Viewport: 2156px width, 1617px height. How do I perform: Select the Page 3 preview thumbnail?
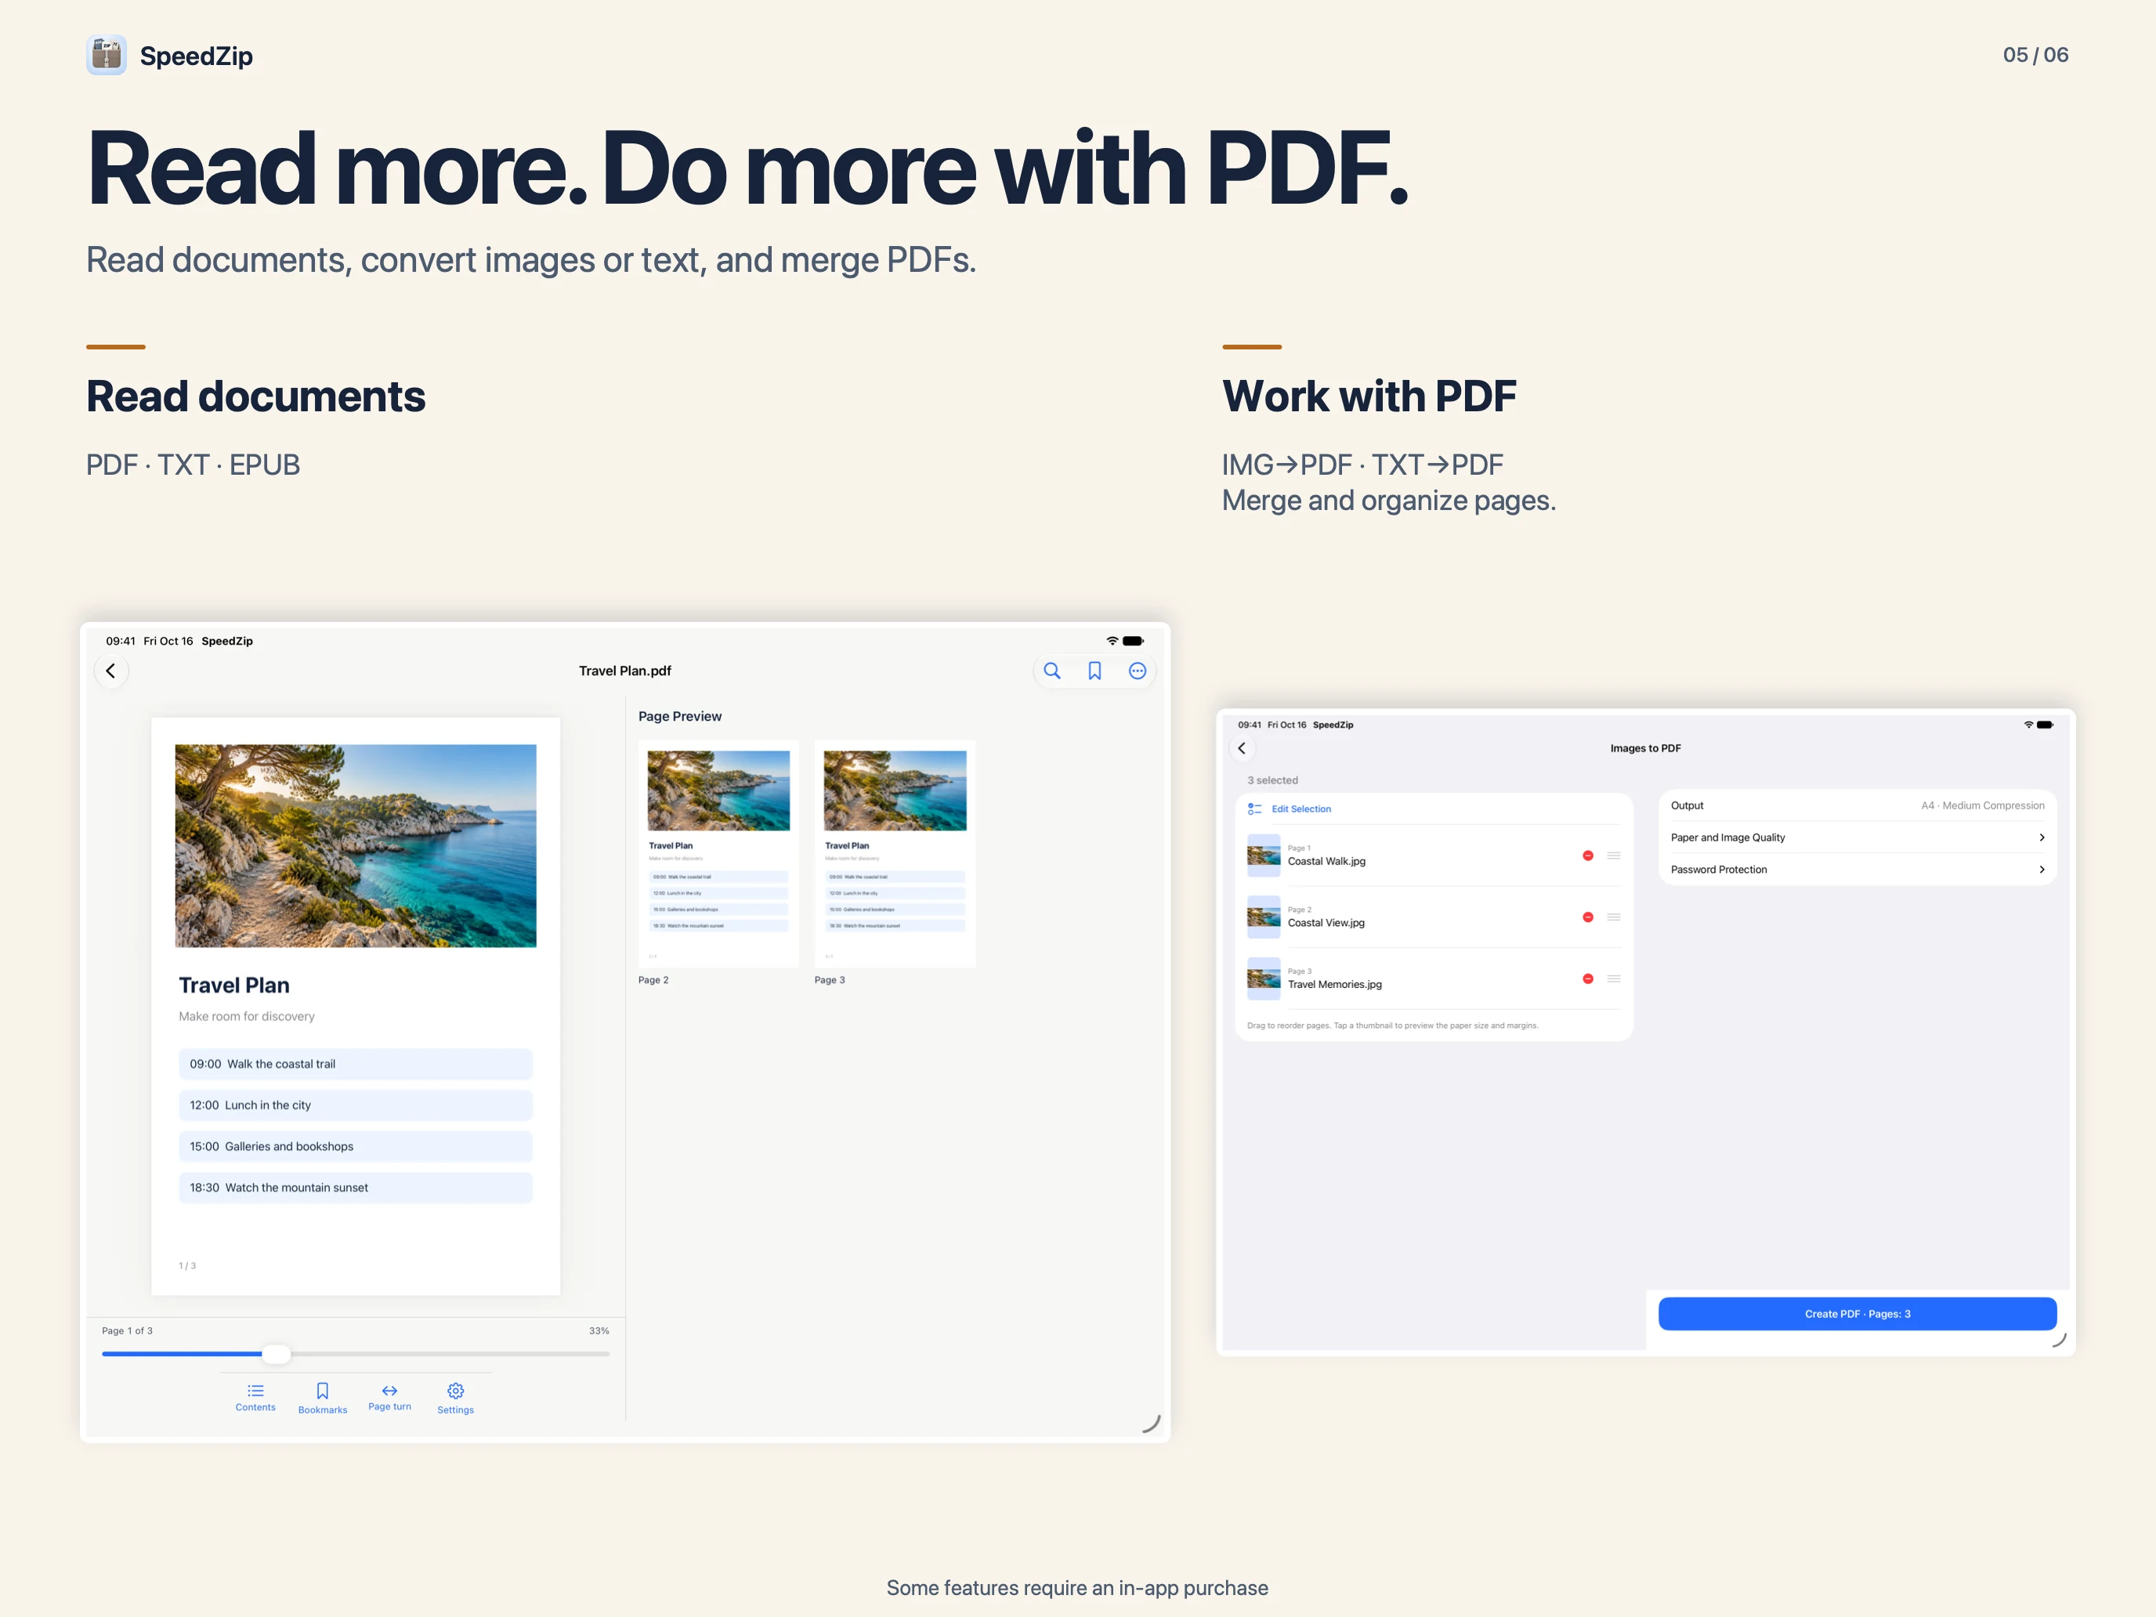(x=895, y=854)
